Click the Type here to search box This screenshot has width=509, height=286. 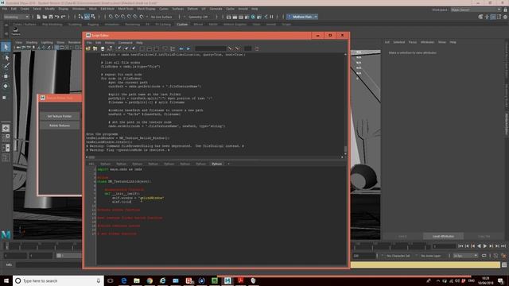(58, 280)
